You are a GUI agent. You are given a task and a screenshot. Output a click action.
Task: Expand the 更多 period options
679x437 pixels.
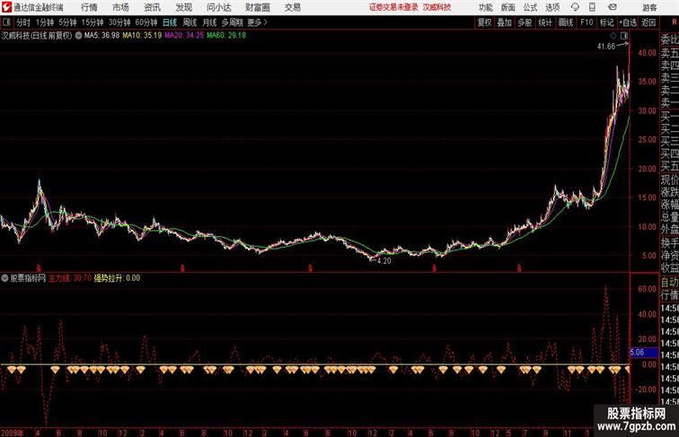click(257, 22)
